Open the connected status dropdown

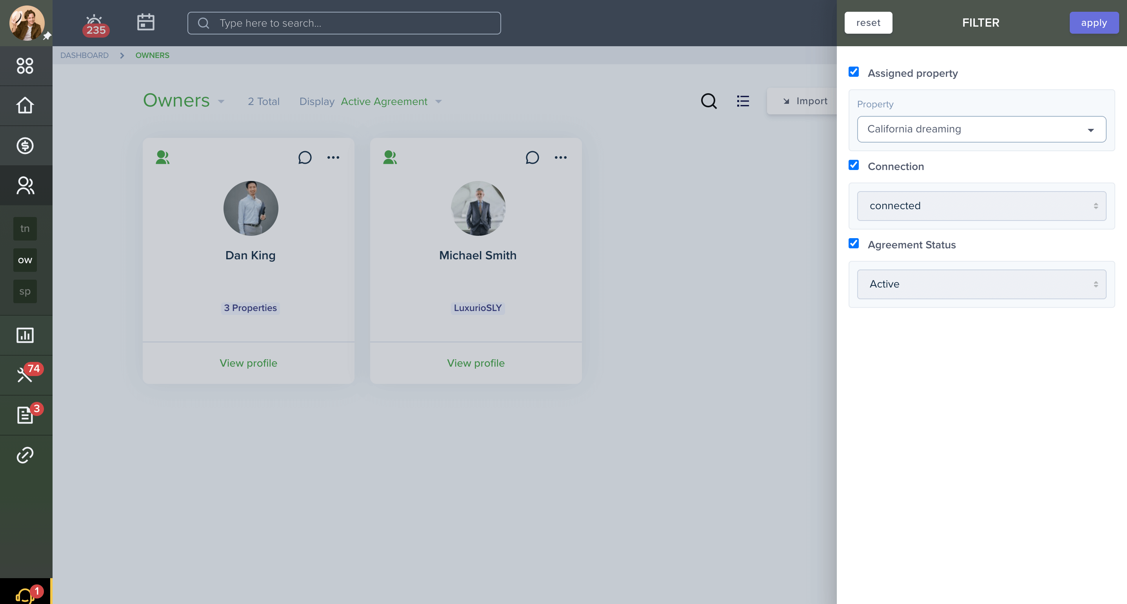981,206
